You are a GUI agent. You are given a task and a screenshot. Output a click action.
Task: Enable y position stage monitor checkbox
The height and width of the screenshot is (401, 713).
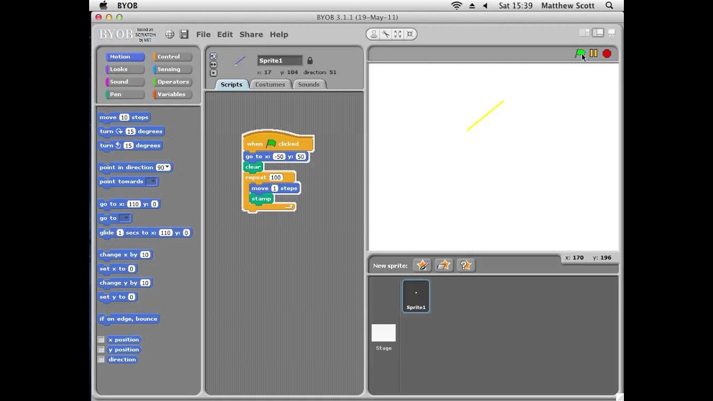[x=101, y=350]
